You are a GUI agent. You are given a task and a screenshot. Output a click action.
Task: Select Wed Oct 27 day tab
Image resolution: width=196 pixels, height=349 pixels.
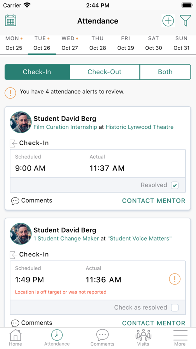pyautogui.click(x=70, y=43)
